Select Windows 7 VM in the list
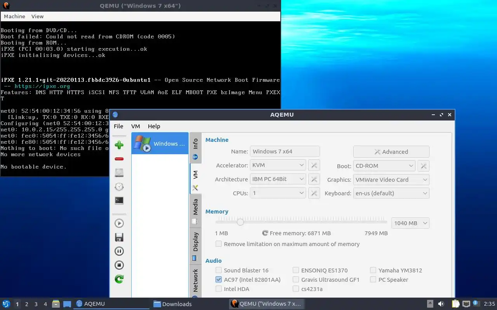 [160, 144]
